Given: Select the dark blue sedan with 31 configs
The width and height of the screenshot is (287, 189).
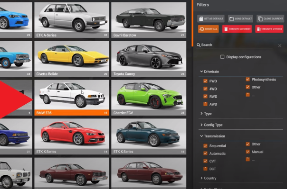Looking at the screenshot, I should [x=16, y=136].
